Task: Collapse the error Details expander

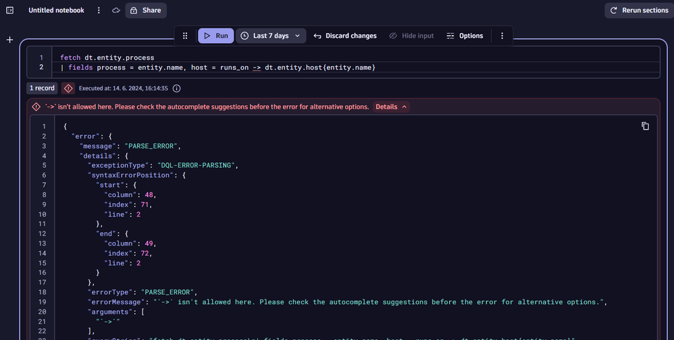Action: point(391,107)
